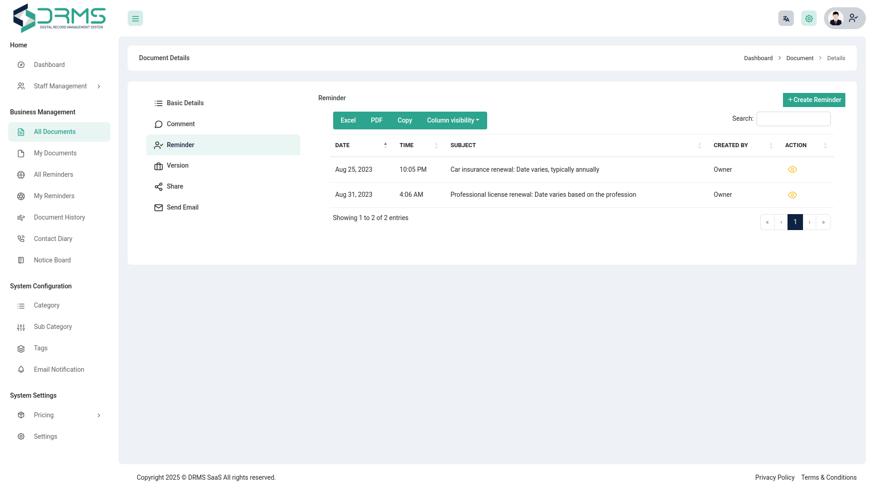
Task: View the Professional license renewal reminder
Action: (x=792, y=195)
